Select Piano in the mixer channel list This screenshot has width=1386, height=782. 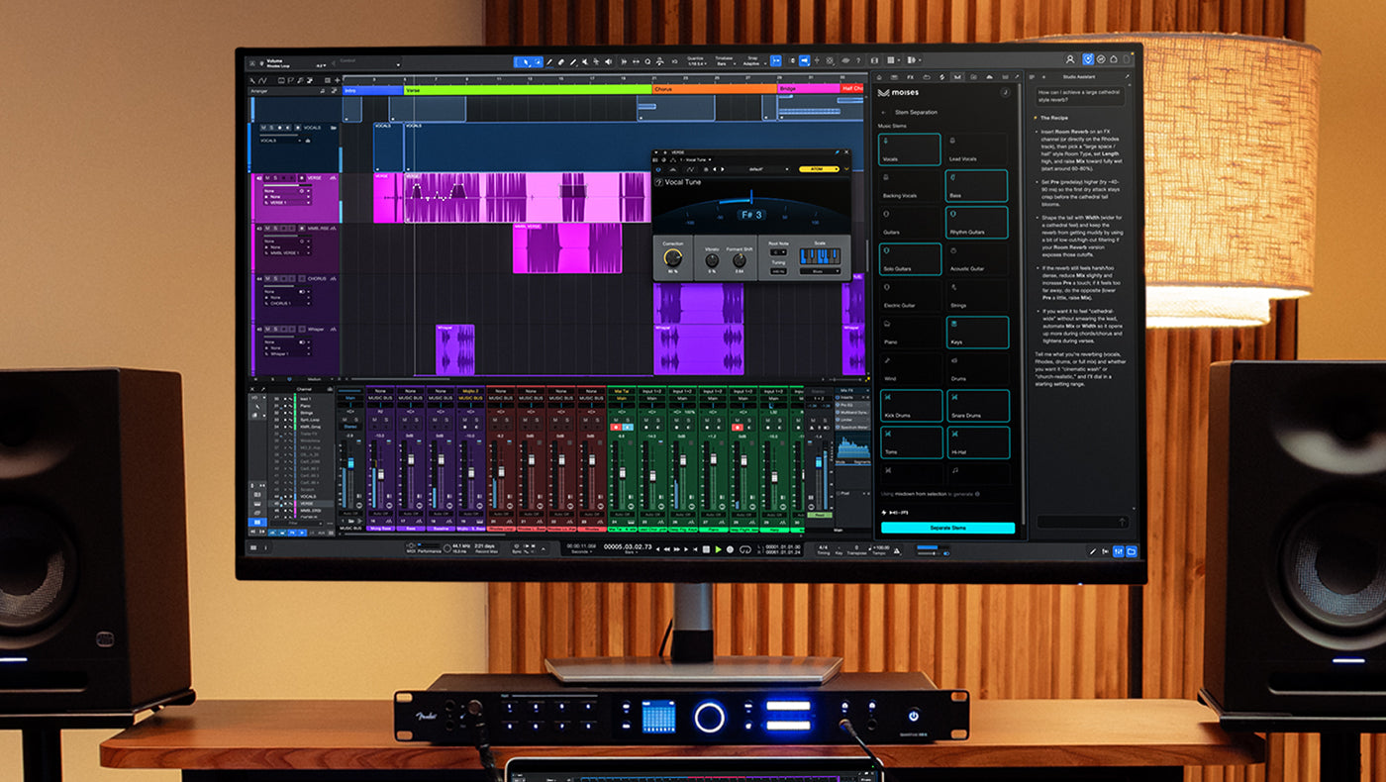[x=306, y=406]
